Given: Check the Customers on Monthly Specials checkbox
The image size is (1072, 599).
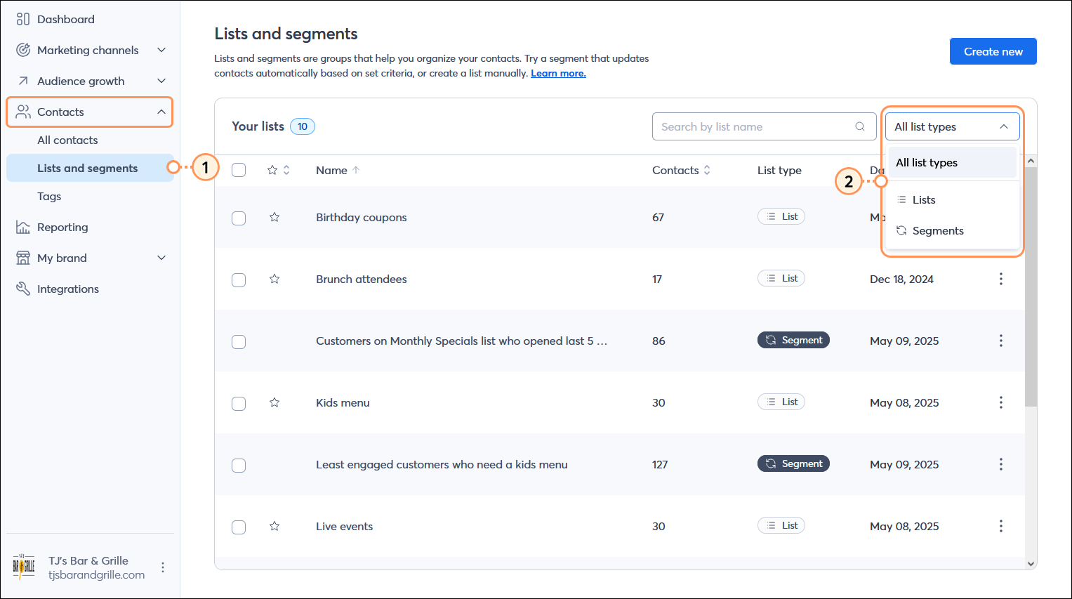Looking at the screenshot, I should (x=239, y=341).
